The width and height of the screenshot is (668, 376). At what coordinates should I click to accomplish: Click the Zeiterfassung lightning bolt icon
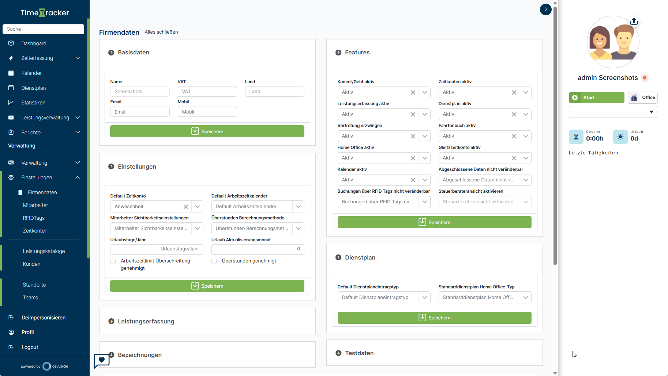click(x=11, y=58)
